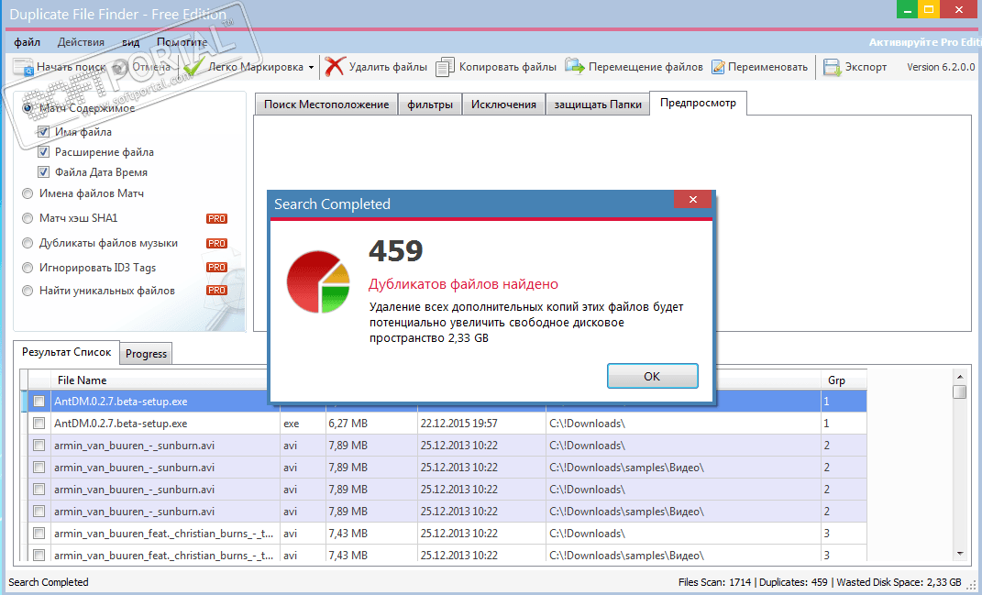Click the 6,27 MB size cell

coord(371,424)
